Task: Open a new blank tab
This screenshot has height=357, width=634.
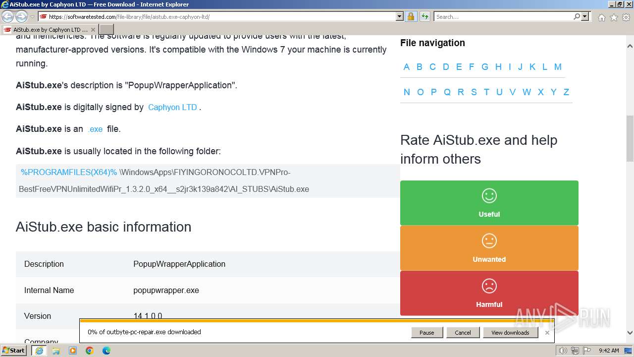Action: click(x=106, y=30)
